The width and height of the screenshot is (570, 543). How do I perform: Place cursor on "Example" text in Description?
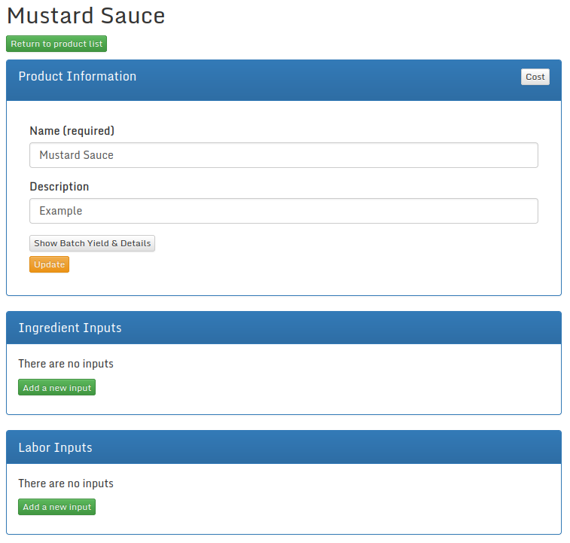click(61, 211)
